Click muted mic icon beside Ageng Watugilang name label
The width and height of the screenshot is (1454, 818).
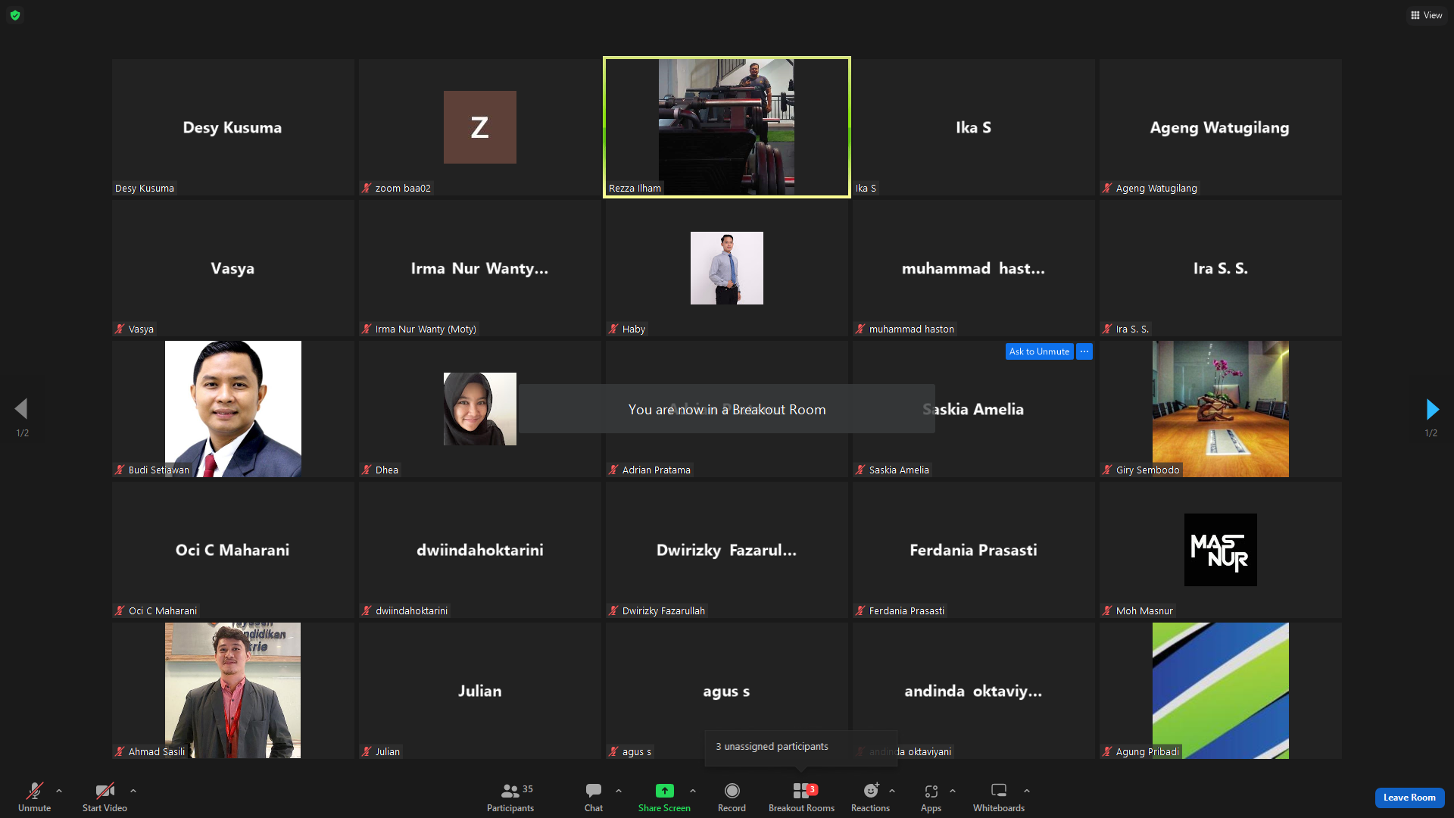point(1107,188)
